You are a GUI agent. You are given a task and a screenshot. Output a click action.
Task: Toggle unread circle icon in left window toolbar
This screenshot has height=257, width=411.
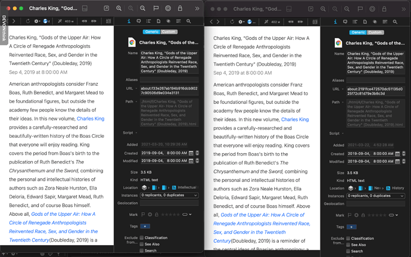click(168, 8)
